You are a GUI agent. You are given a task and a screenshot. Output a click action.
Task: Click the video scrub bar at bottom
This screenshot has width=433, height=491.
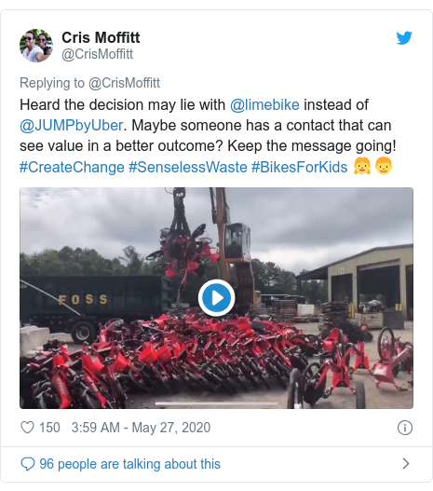click(216, 404)
